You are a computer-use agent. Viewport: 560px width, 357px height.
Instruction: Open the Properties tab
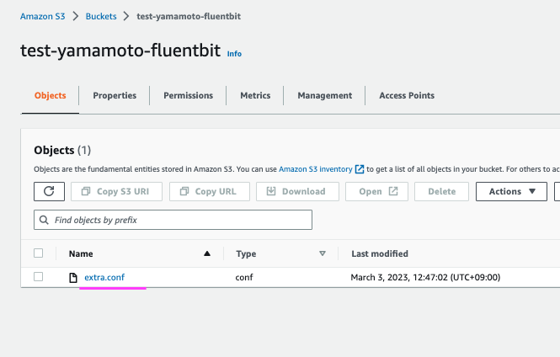(x=115, y=95)
